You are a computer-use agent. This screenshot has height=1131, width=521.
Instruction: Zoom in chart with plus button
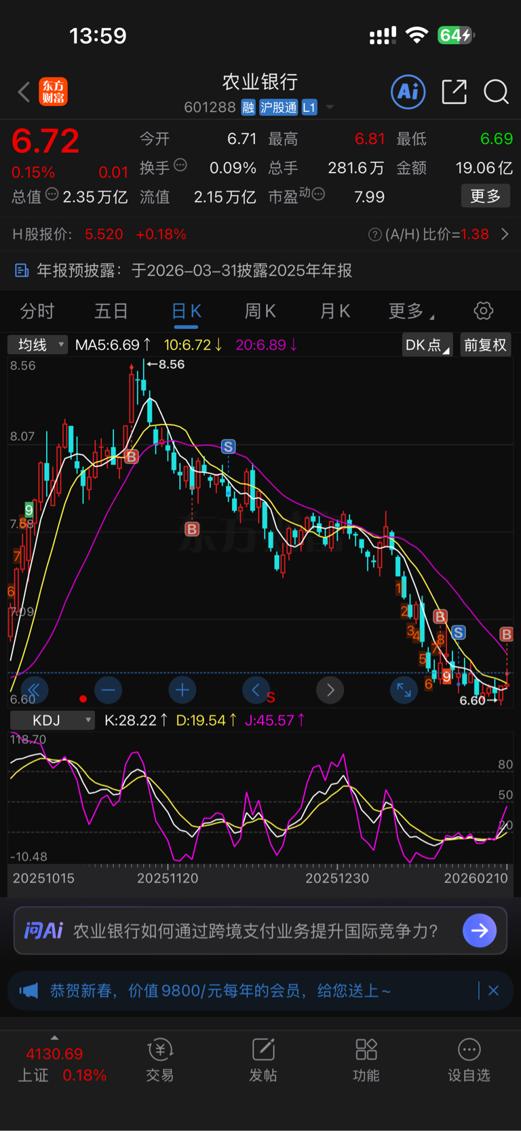click(182, 691)
